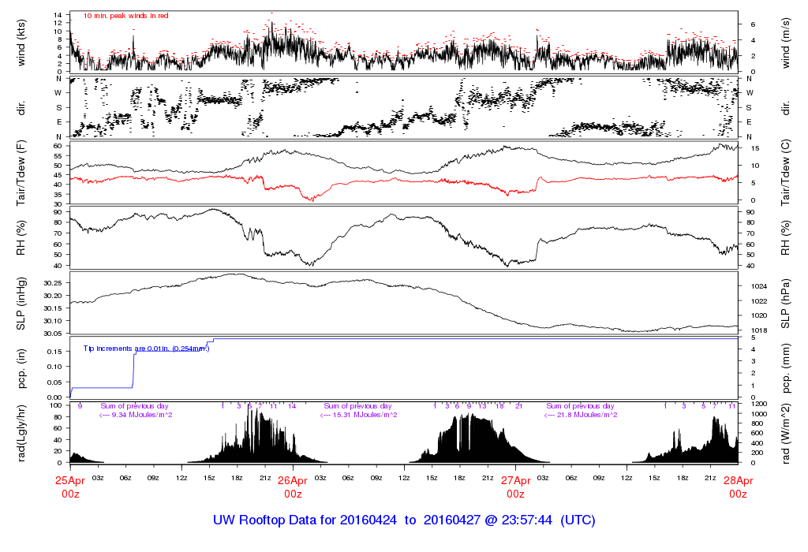Click the '21.8 MJoules/m^2' previous day sum

pos(587,415)
